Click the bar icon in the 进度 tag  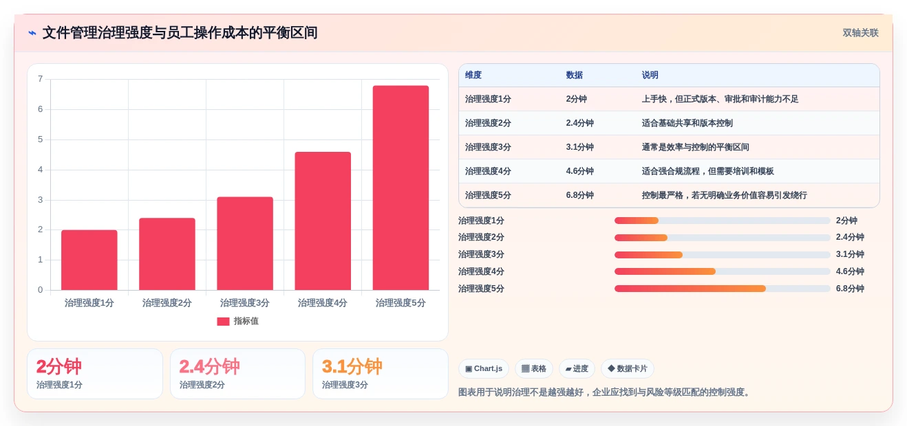[x=568, y=369]
